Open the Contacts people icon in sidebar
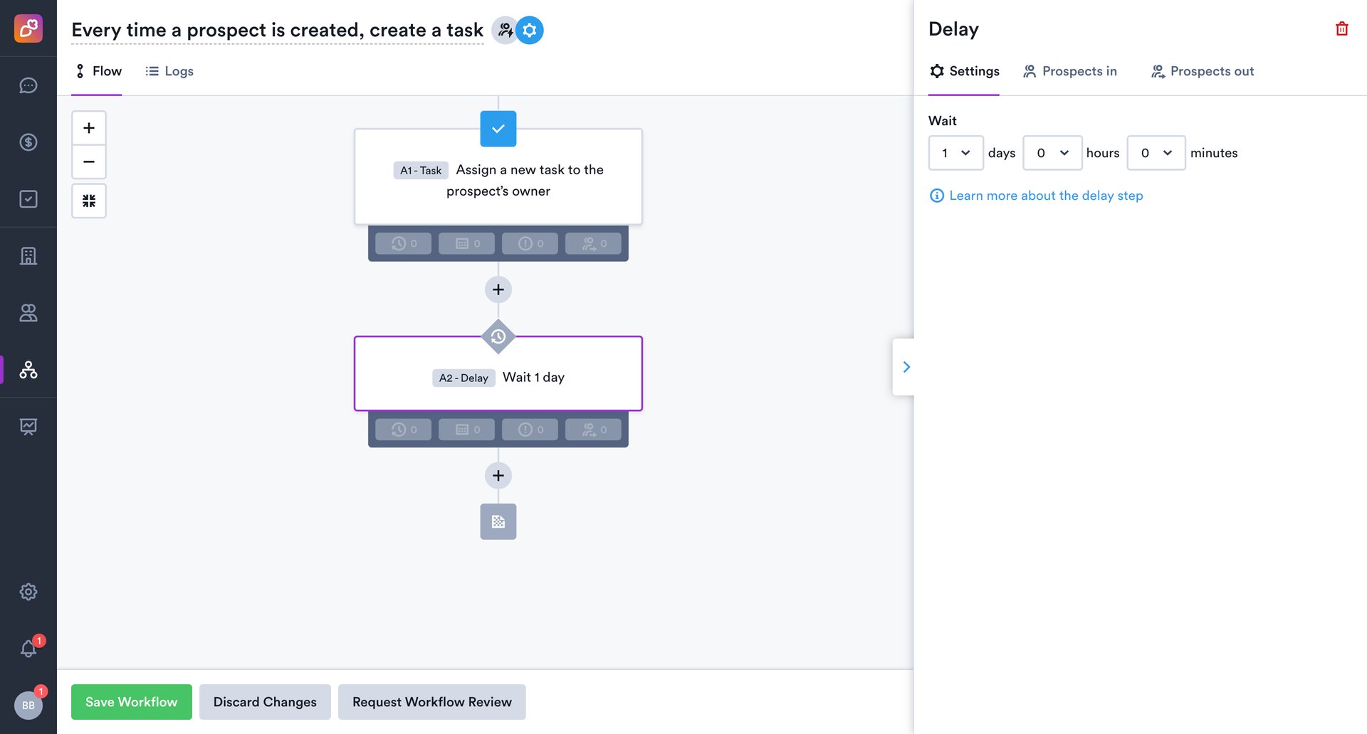The height and width of the screenshot is (734, 1367). (28, 313)
